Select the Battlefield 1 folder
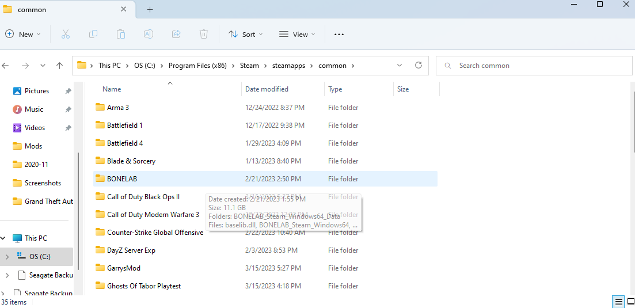Screen dimensions: 635x308 point(265,126)
